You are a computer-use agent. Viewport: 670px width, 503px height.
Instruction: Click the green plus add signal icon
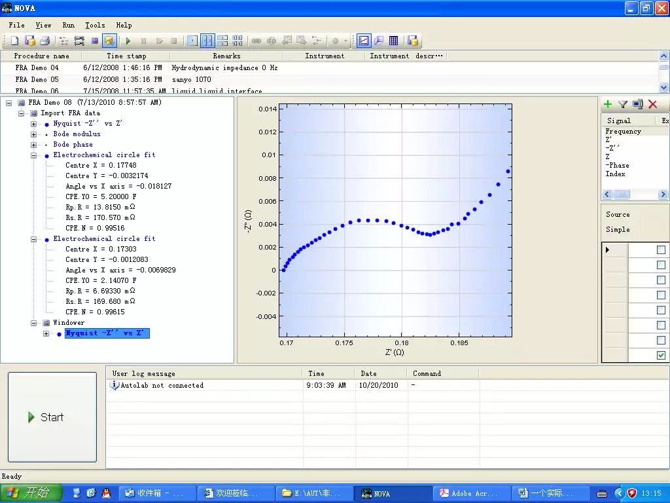pyautogui.click(x=608, y=104)
